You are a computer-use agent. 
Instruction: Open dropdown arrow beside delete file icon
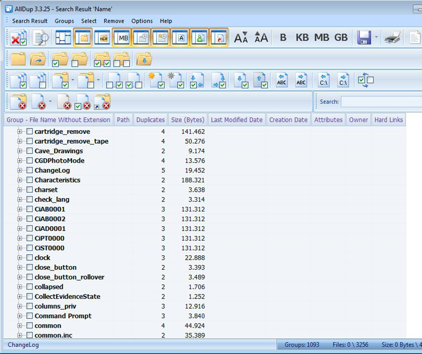click(50, 101)
